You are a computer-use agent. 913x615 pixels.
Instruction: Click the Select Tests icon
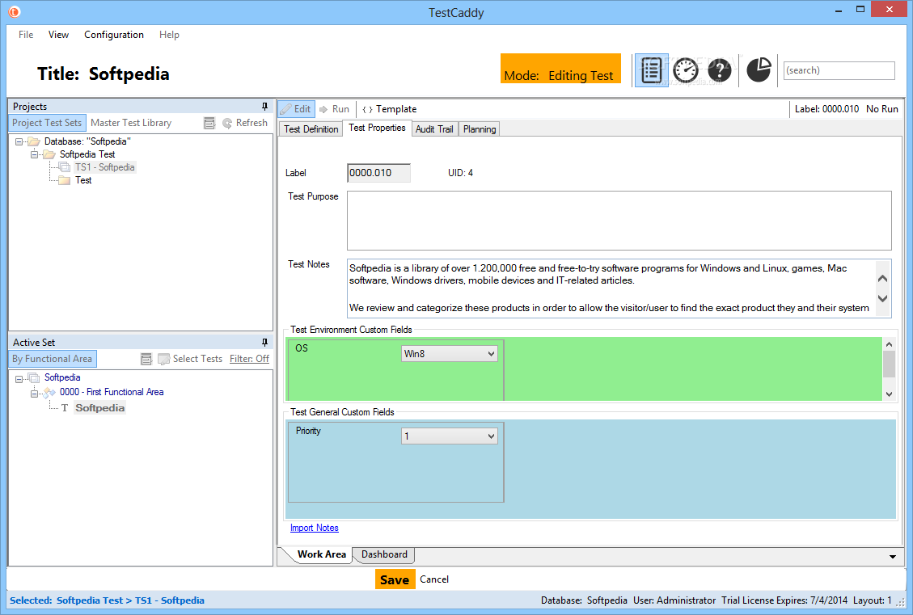tap(163, 359)
